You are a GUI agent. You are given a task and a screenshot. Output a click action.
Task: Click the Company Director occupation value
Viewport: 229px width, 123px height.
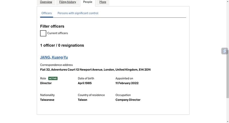[x=128, y=100]
